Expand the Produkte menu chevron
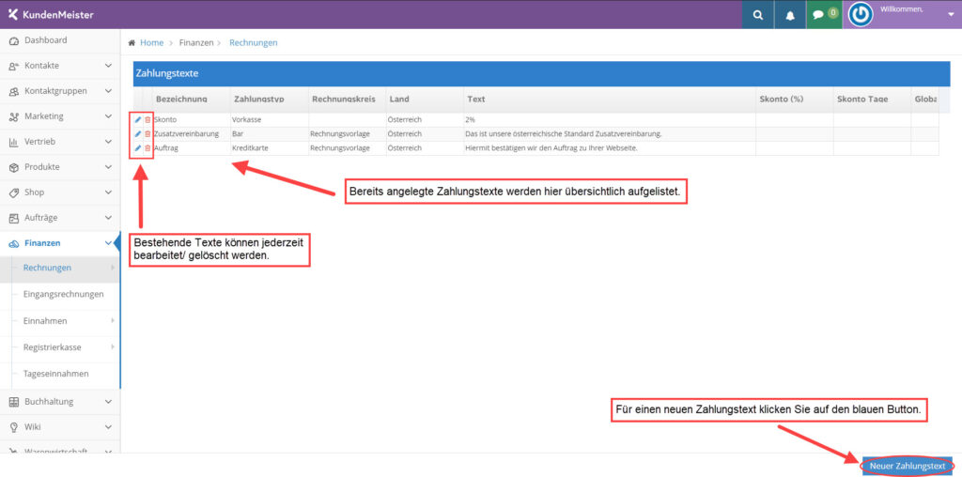 click(x=109, y=167)
